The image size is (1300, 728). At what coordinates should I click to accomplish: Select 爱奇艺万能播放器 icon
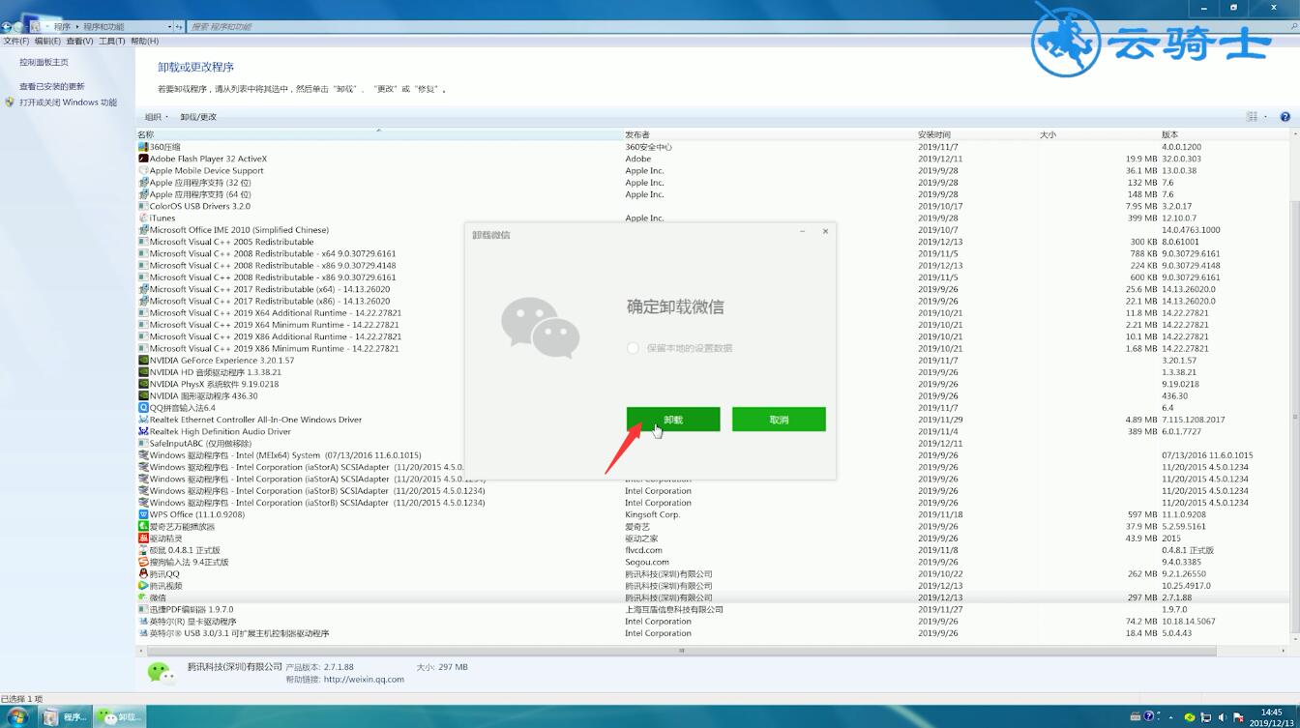[x=143, y=527]
